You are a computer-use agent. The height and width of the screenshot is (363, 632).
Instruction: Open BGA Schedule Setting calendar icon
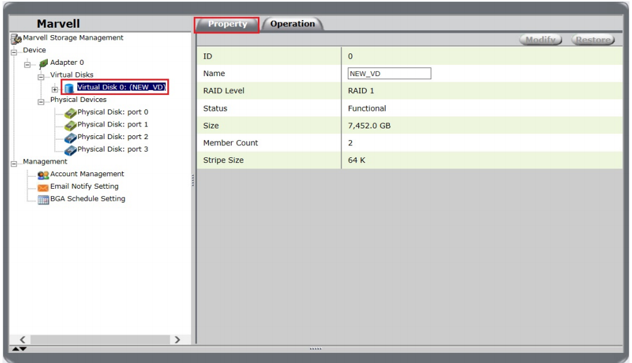43,199
